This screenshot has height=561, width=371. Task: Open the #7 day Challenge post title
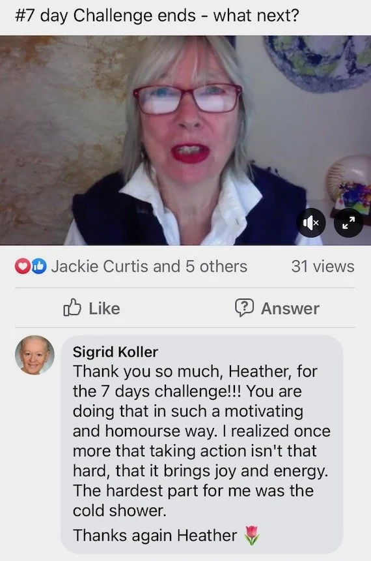point(157,16)
